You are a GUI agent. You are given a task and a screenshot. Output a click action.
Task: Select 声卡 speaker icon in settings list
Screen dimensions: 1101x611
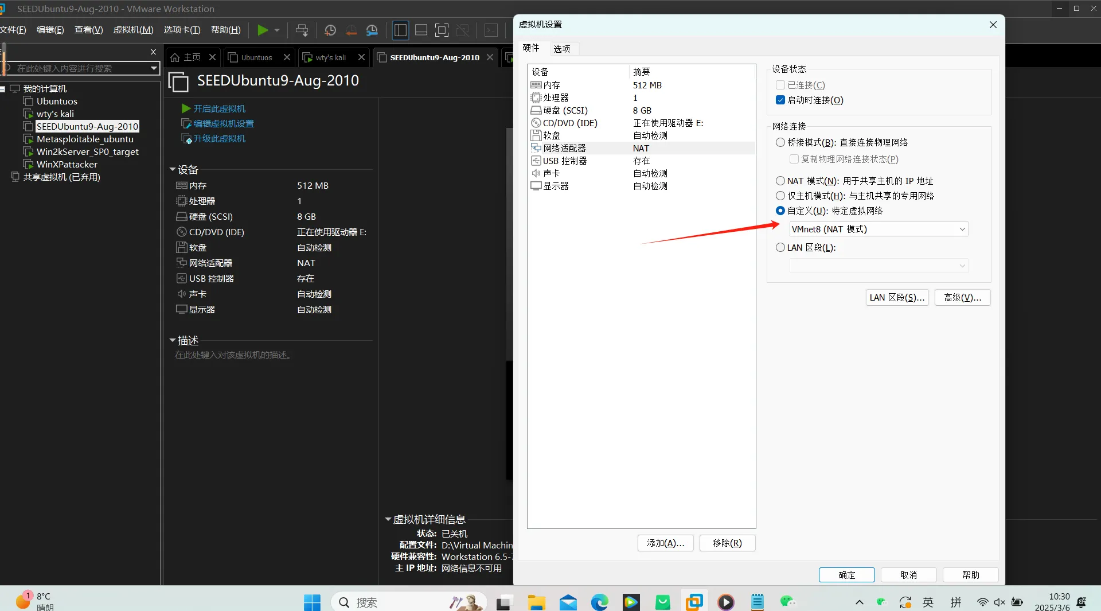click(536, 173)
